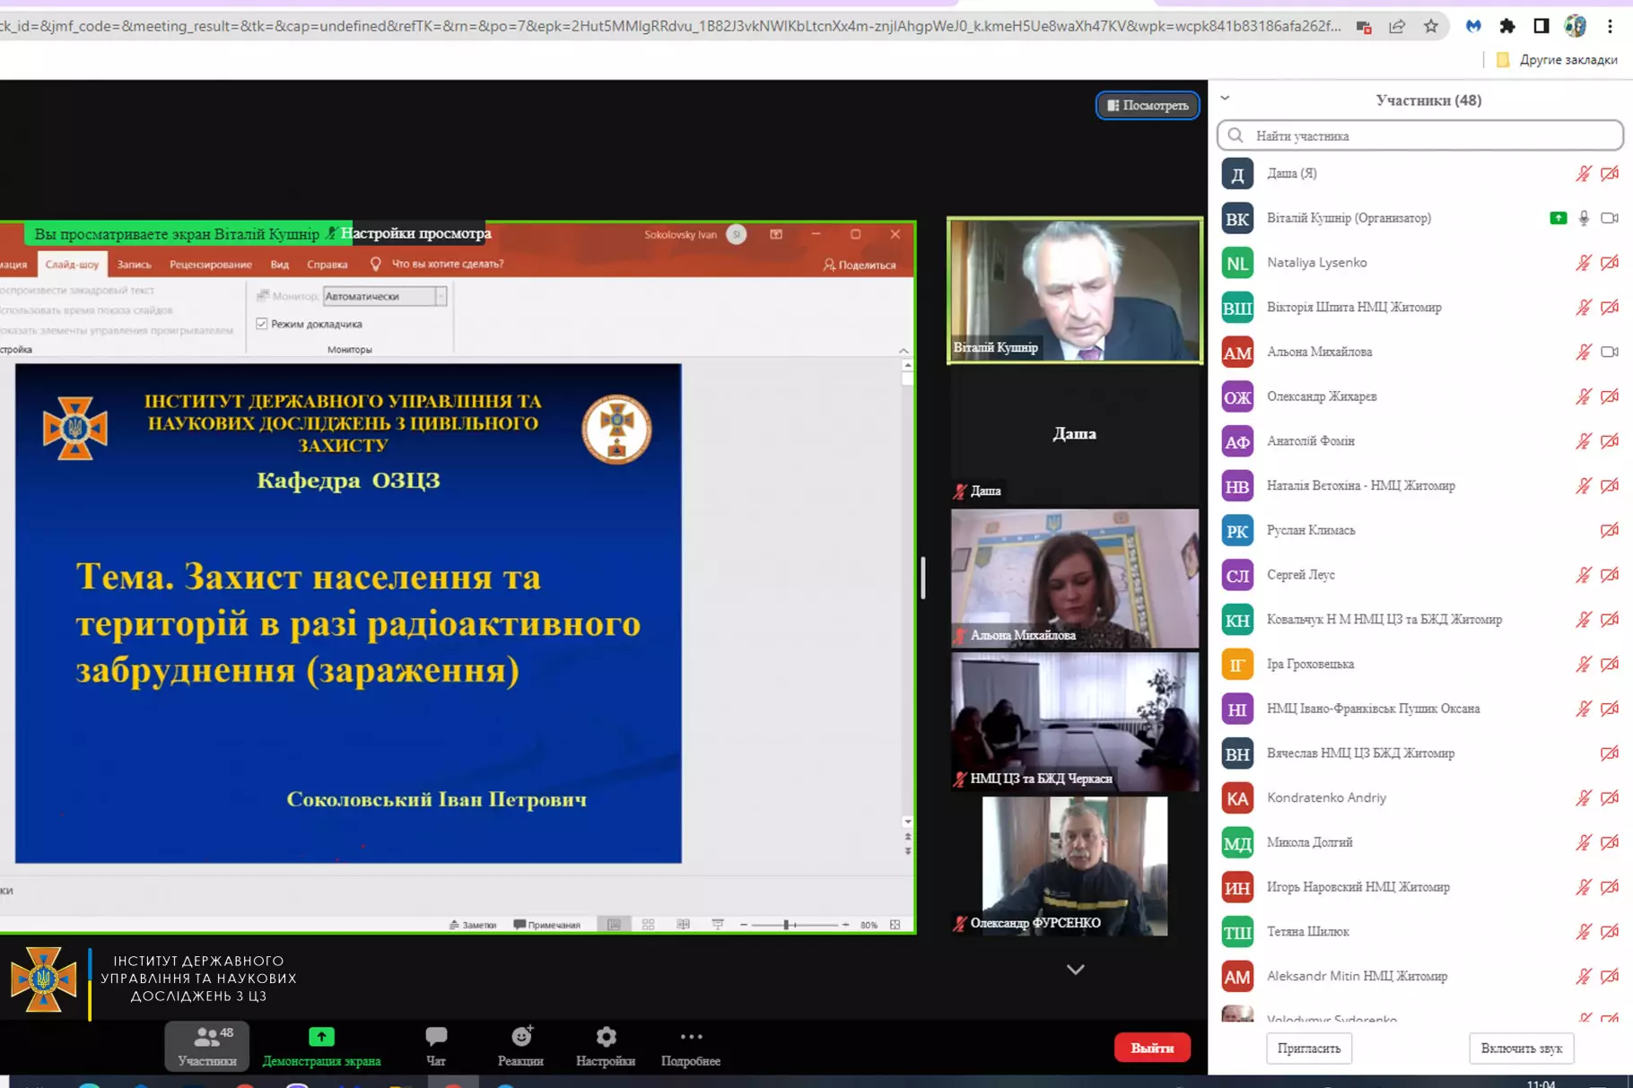The height and width of the screenshot is (1088, 1633).
Task: Click camera-off icon for Руслан Климась
Action: tap(1610, 530)
